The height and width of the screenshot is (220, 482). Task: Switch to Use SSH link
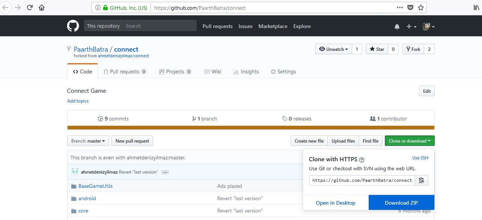(420, 158)
